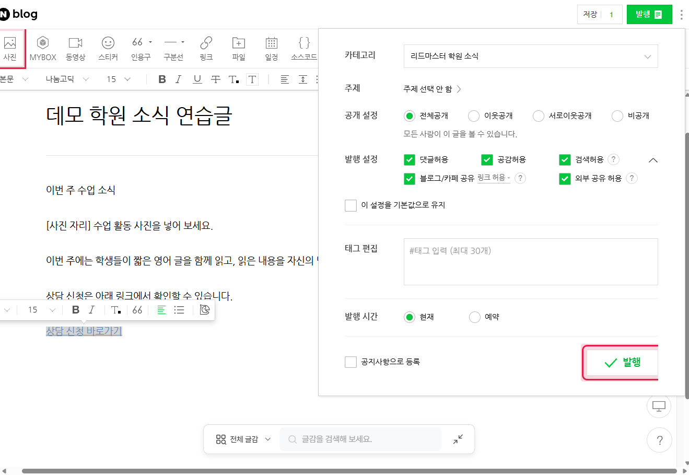
Task: Open the 주제 선택 안 함 topic selector
Action: click(432, 89)
